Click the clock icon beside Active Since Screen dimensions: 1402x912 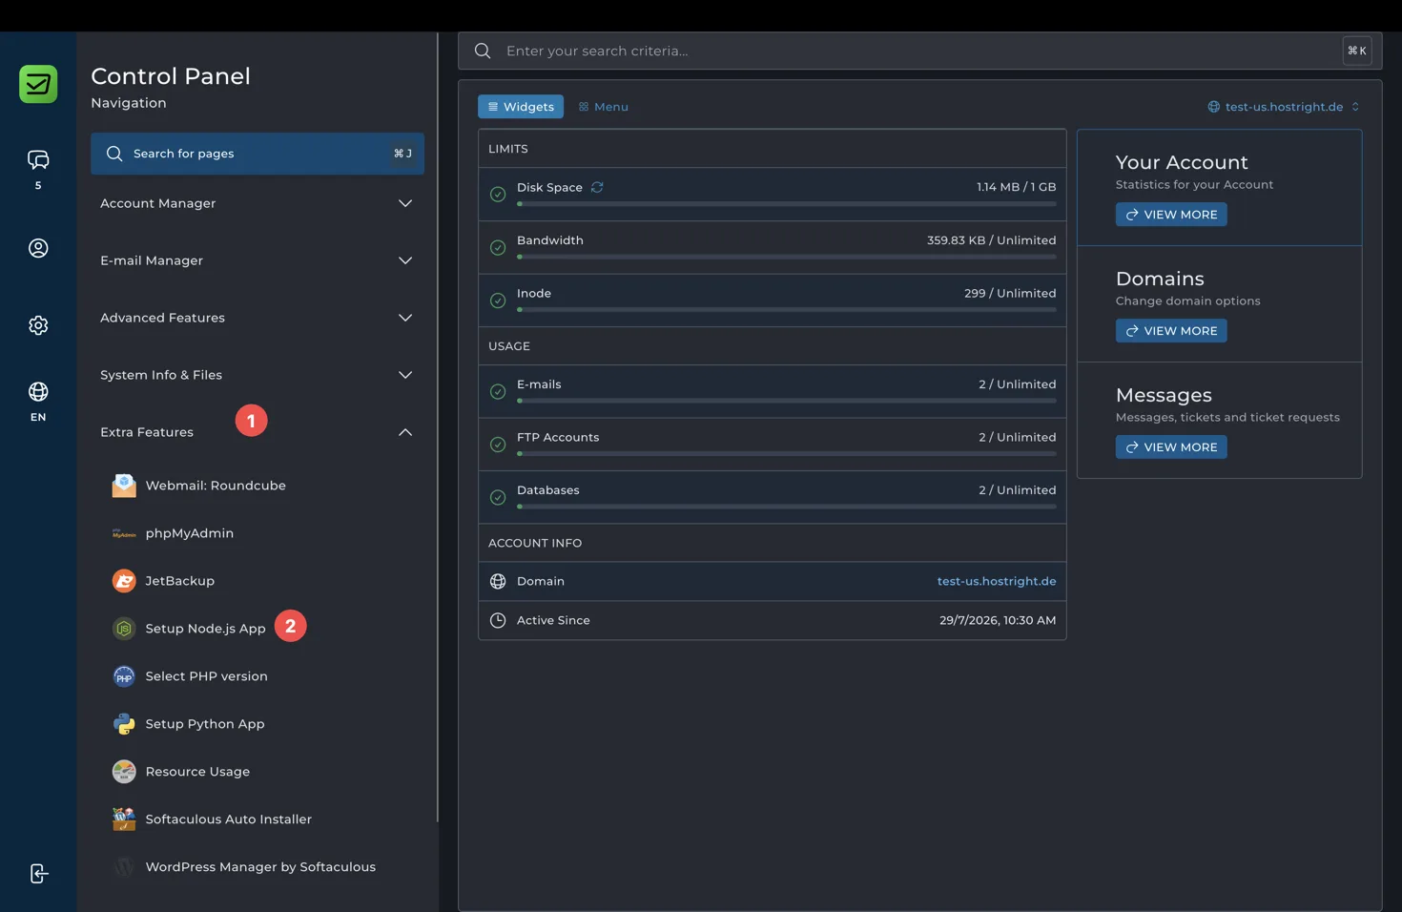[498, 620]
